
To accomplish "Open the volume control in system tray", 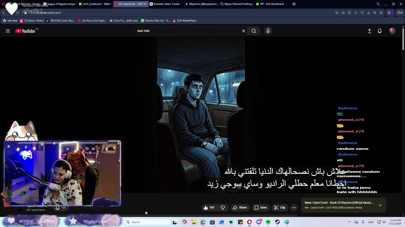I will pos(384,222).
